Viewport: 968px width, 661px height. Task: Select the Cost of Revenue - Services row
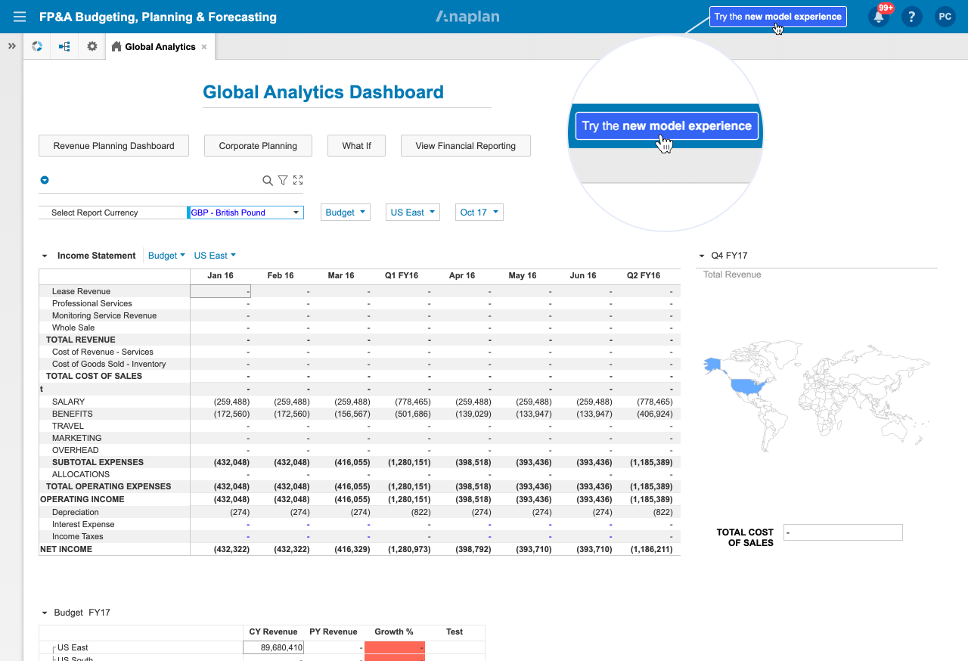pyautogui.click(x=102, y=352)
